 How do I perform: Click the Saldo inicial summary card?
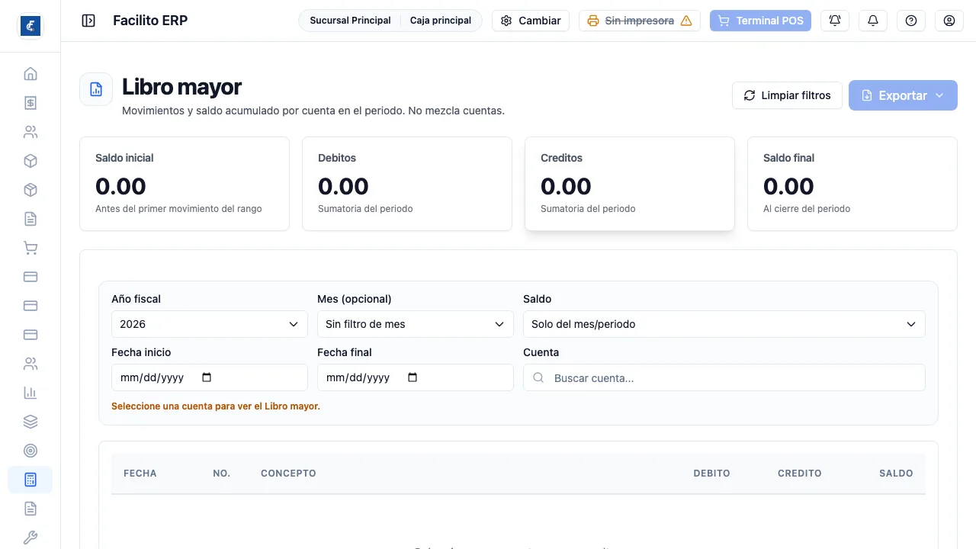coord(185,184)
